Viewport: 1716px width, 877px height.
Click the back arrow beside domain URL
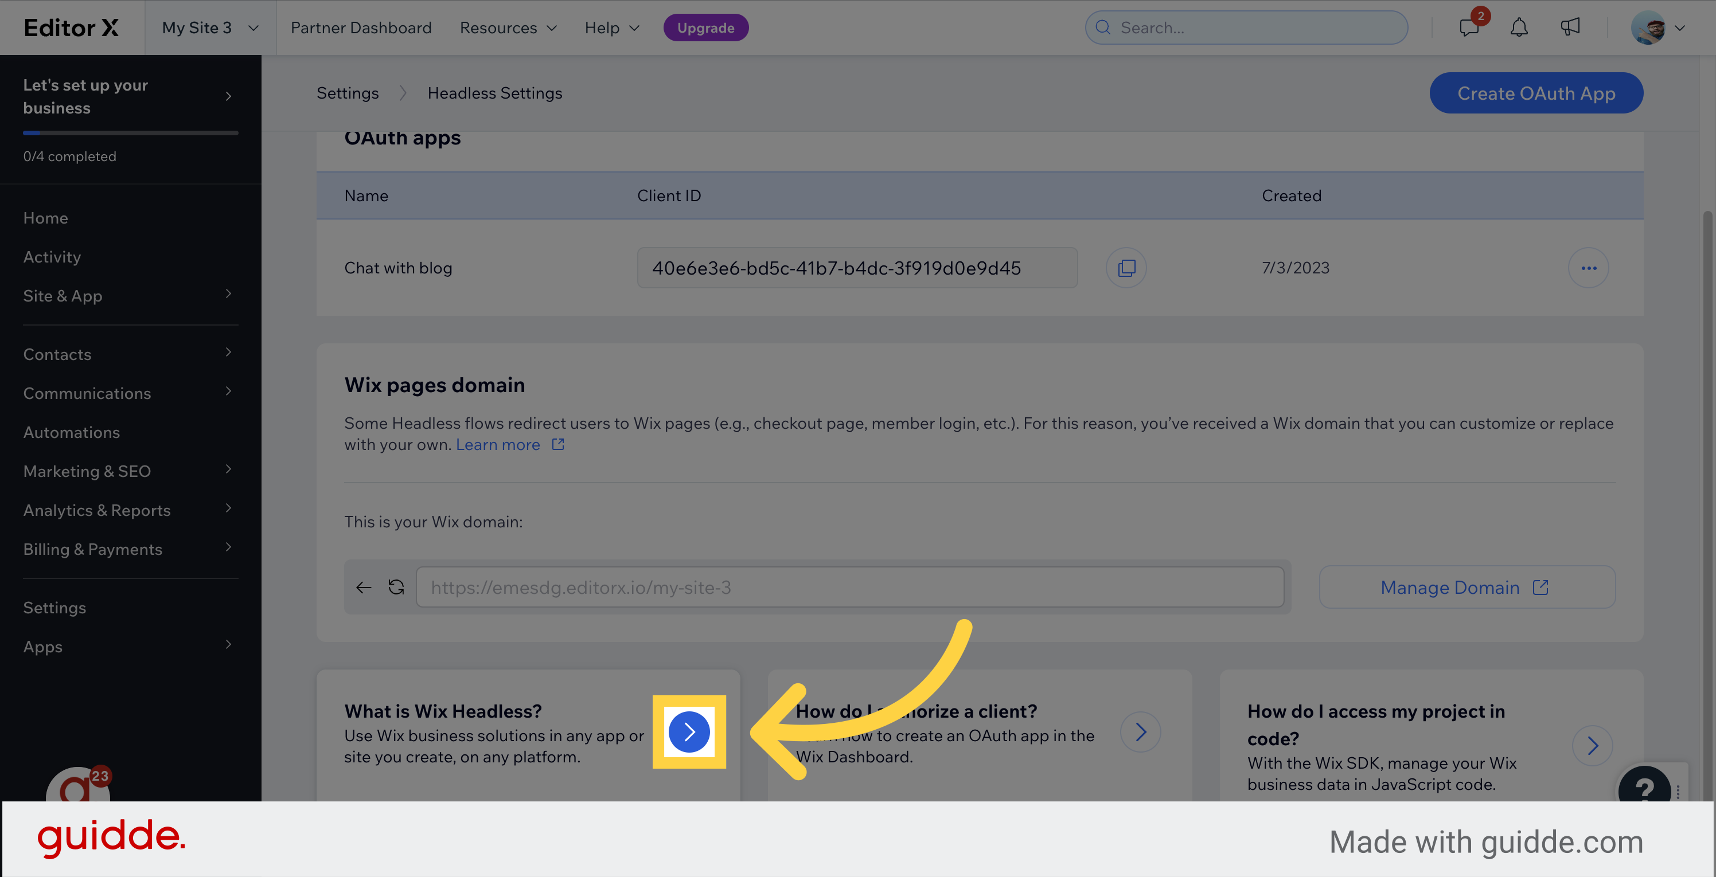[364, 586]
